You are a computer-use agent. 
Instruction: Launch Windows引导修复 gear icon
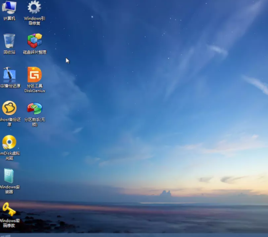pos(34,7)
